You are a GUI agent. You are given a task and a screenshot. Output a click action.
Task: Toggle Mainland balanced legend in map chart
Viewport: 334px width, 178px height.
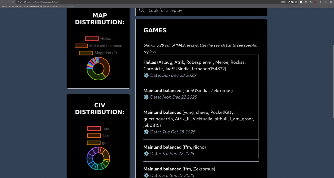tap(81, 46)
